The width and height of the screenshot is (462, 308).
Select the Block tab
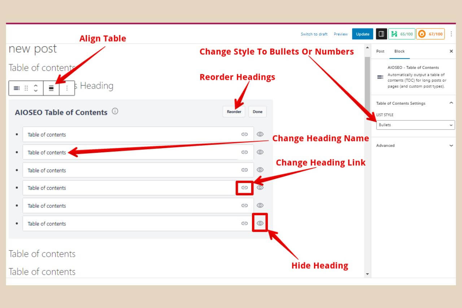click(x=399, y=51)
